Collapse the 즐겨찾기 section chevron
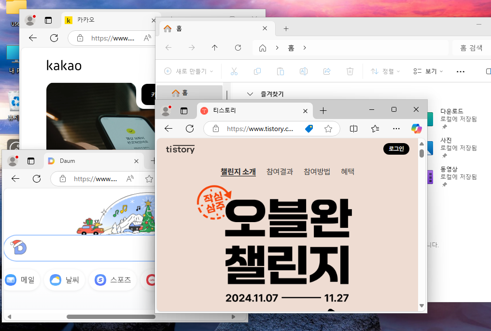This screenshot has height=331, width=491. (x=250, y=94)
